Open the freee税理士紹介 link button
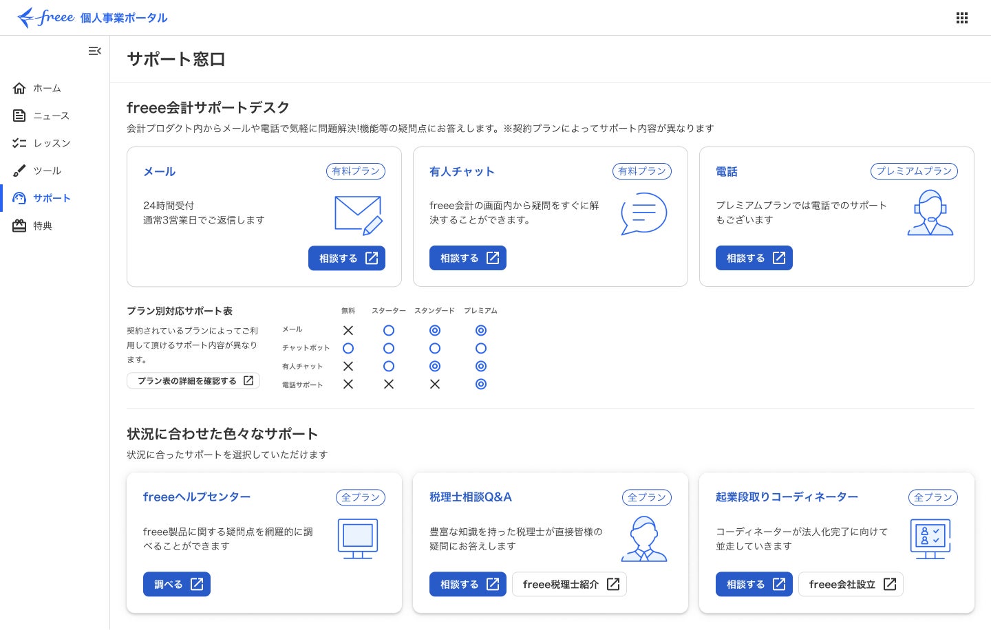 (x=569, y=584)
